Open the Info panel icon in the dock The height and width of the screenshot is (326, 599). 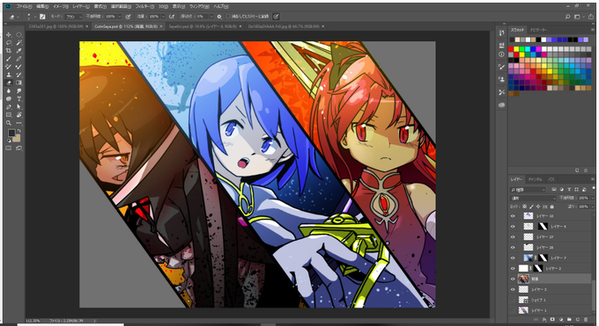coord(501,54)
